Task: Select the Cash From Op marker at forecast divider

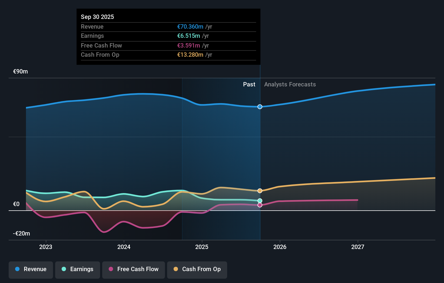Action: point(260,191)
